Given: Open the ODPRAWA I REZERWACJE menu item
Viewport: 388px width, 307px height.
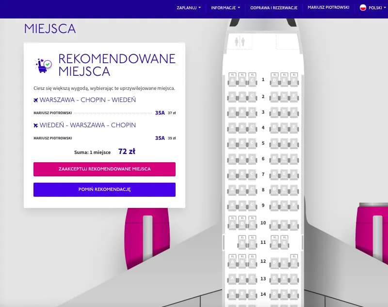Looking at the screenshot, I should [273, 8].
